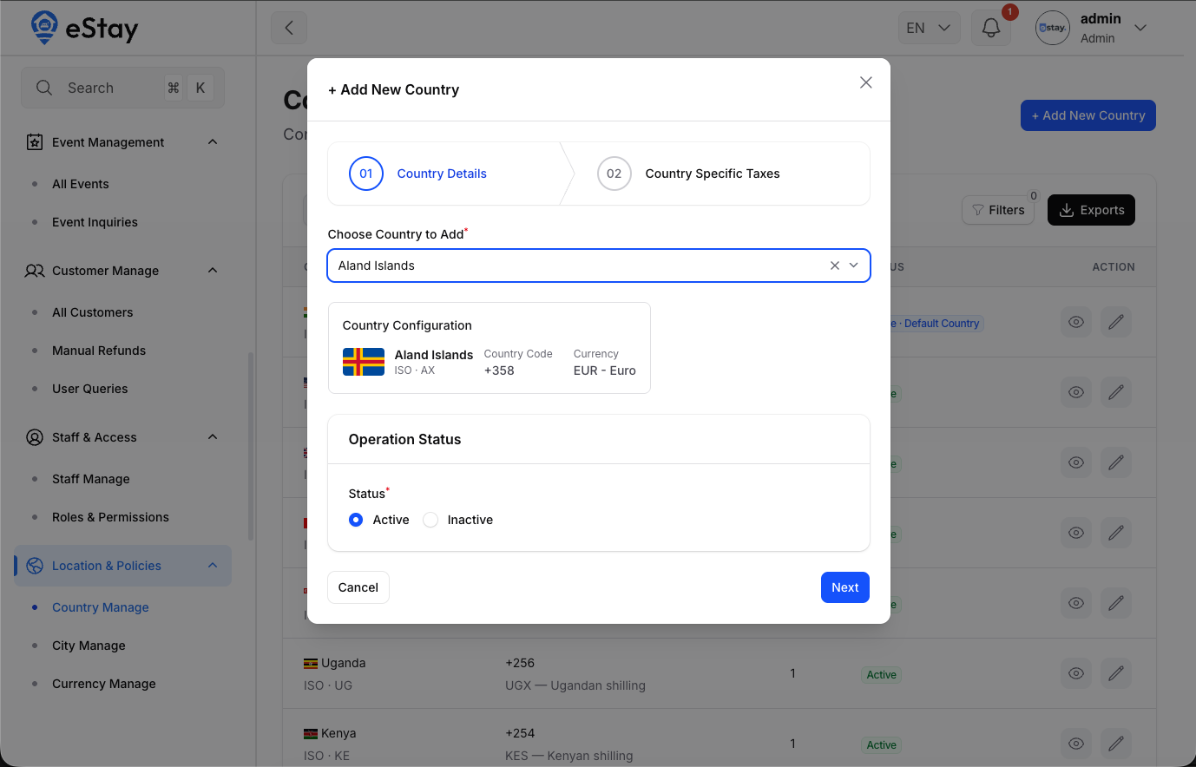The height and width of the screenshot is (767, 1196).
Task: Click the blue Add New Country button
Action: click(1088, 115)
